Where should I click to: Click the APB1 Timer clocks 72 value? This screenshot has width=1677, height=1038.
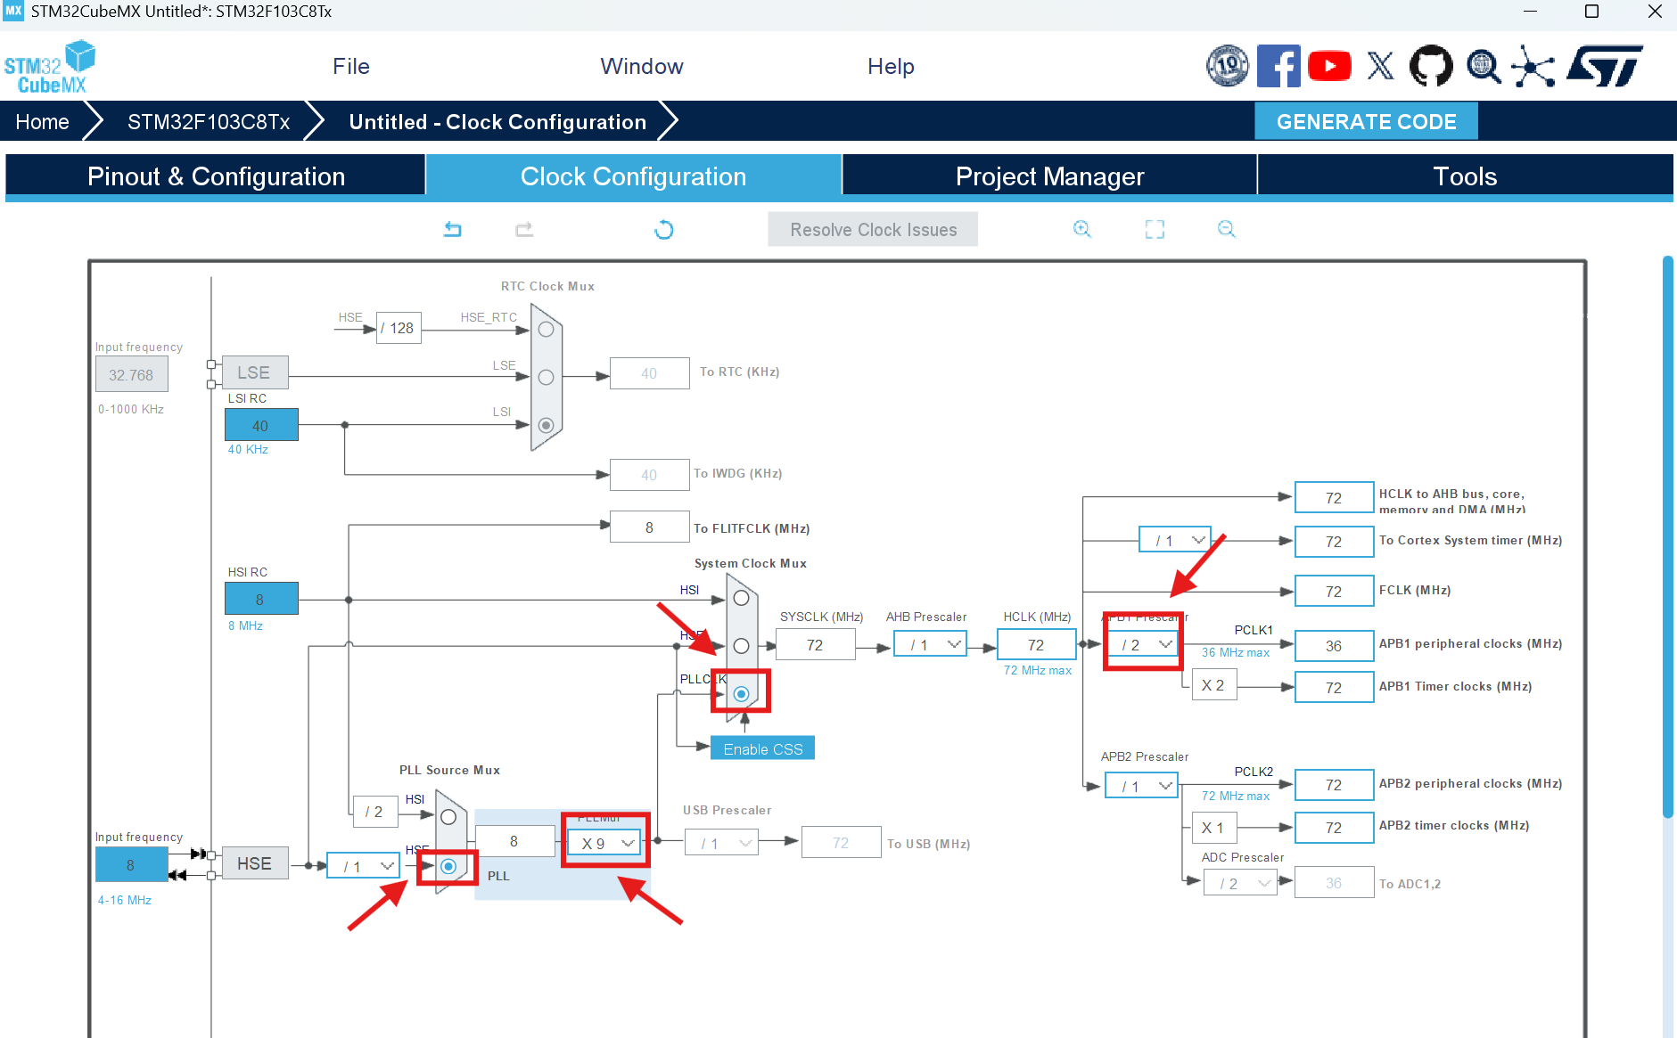click(x=1334, y=687)
